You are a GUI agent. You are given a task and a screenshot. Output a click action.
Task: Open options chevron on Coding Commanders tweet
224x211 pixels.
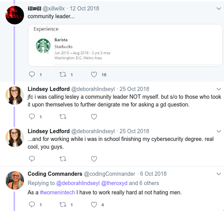click(x=219, y=174)
